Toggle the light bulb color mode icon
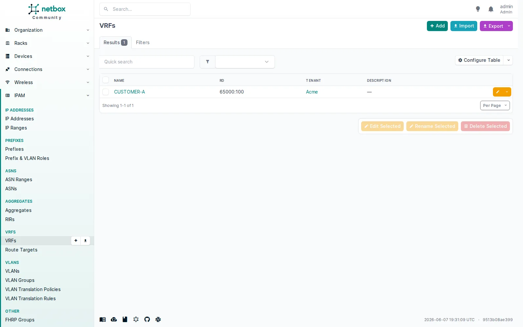This screenshot has width=523, height=327. click(478, 9)
